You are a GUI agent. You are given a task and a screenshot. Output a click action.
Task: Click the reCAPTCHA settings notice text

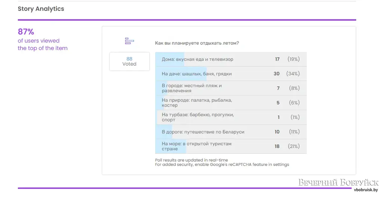click(222, 164)
